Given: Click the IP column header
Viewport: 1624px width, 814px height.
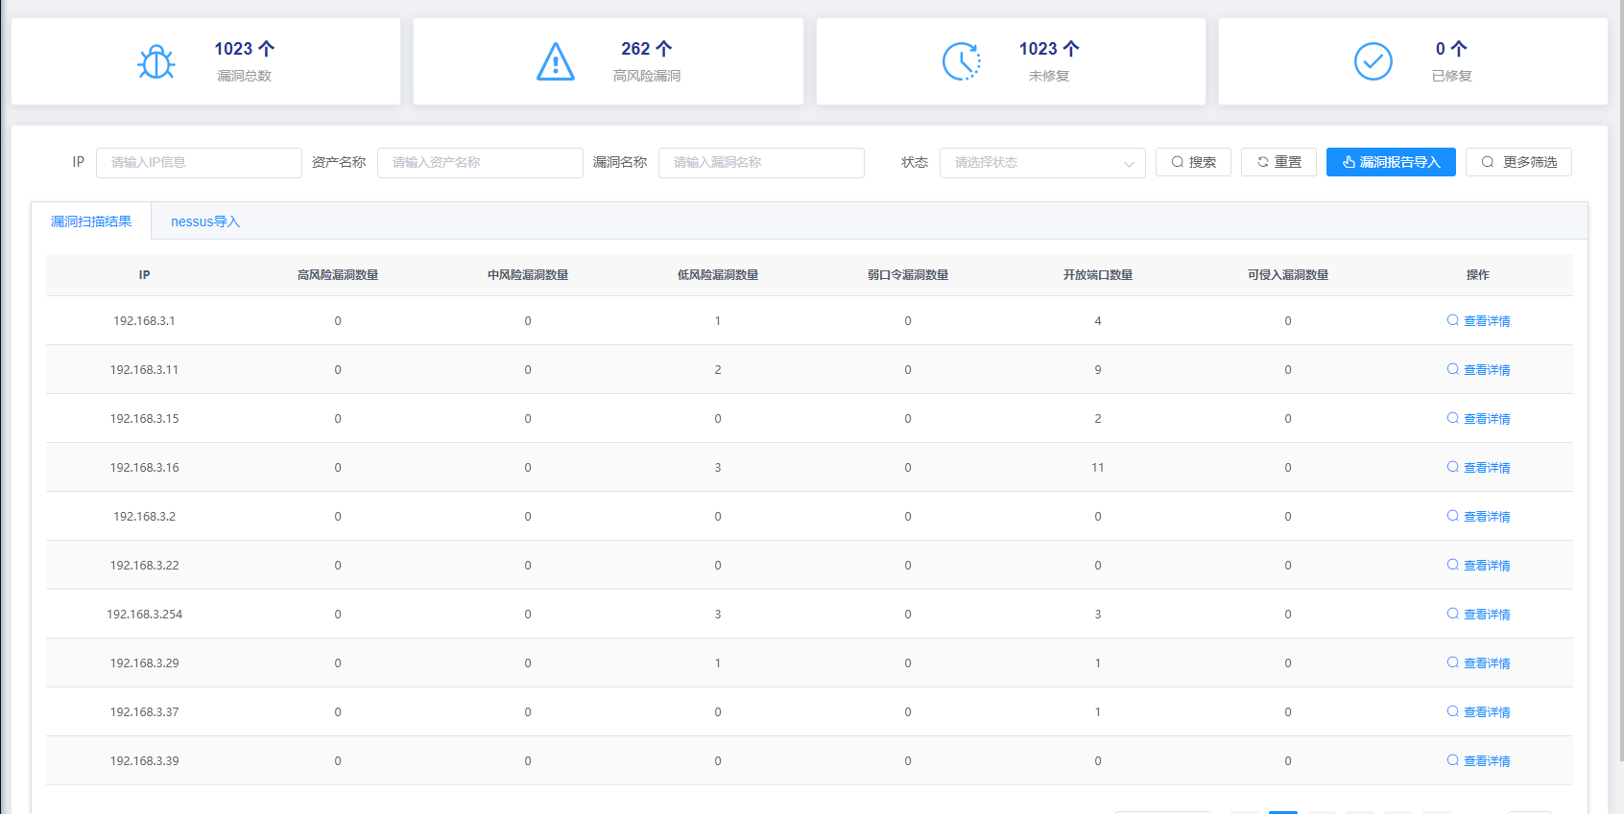Looking at the screenshot, I should click(x=145, y=275).
